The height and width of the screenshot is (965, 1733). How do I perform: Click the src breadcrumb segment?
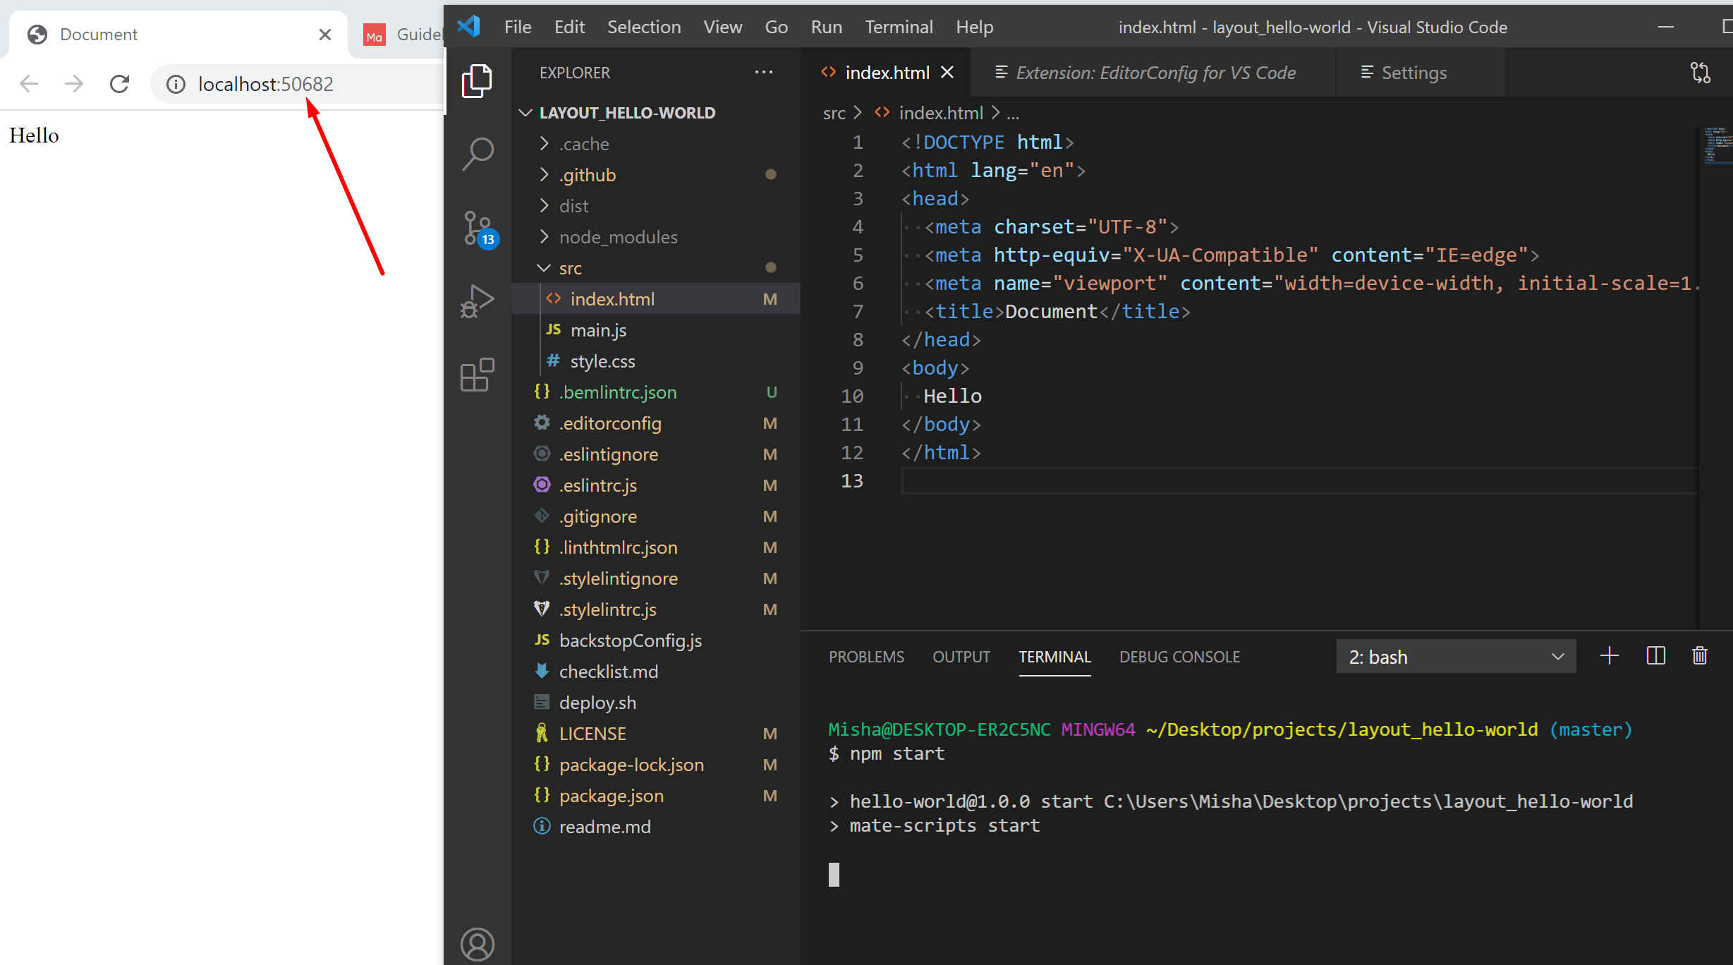pyautogui.click(x=834, y=113)
